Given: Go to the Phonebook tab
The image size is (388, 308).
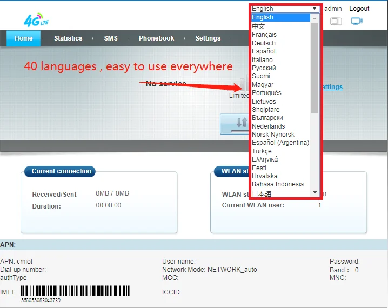Looking at the screenshot, I should pyautogui.click(x=156, y=38).
